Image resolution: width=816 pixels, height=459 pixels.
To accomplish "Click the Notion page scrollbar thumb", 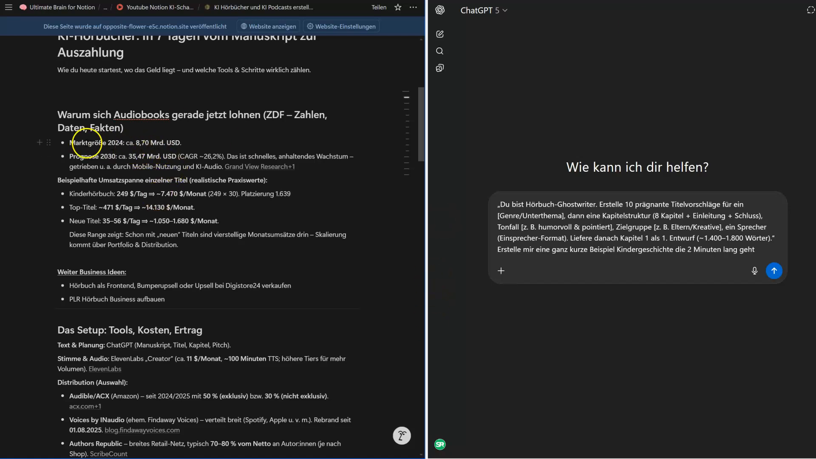I will click(421, 124).
